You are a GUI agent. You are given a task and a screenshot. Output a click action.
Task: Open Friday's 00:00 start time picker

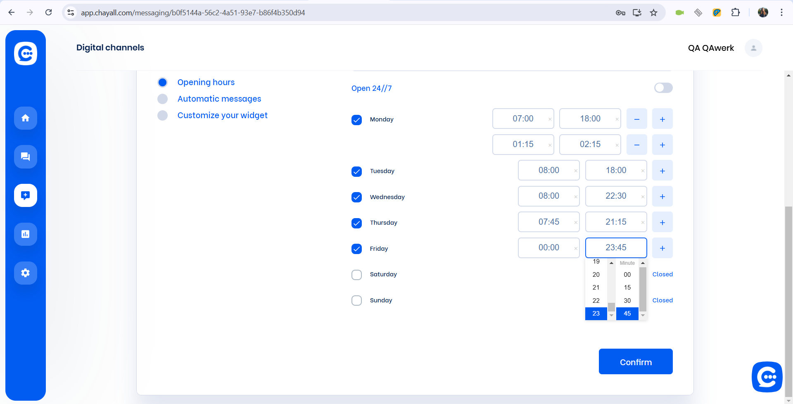548,248
